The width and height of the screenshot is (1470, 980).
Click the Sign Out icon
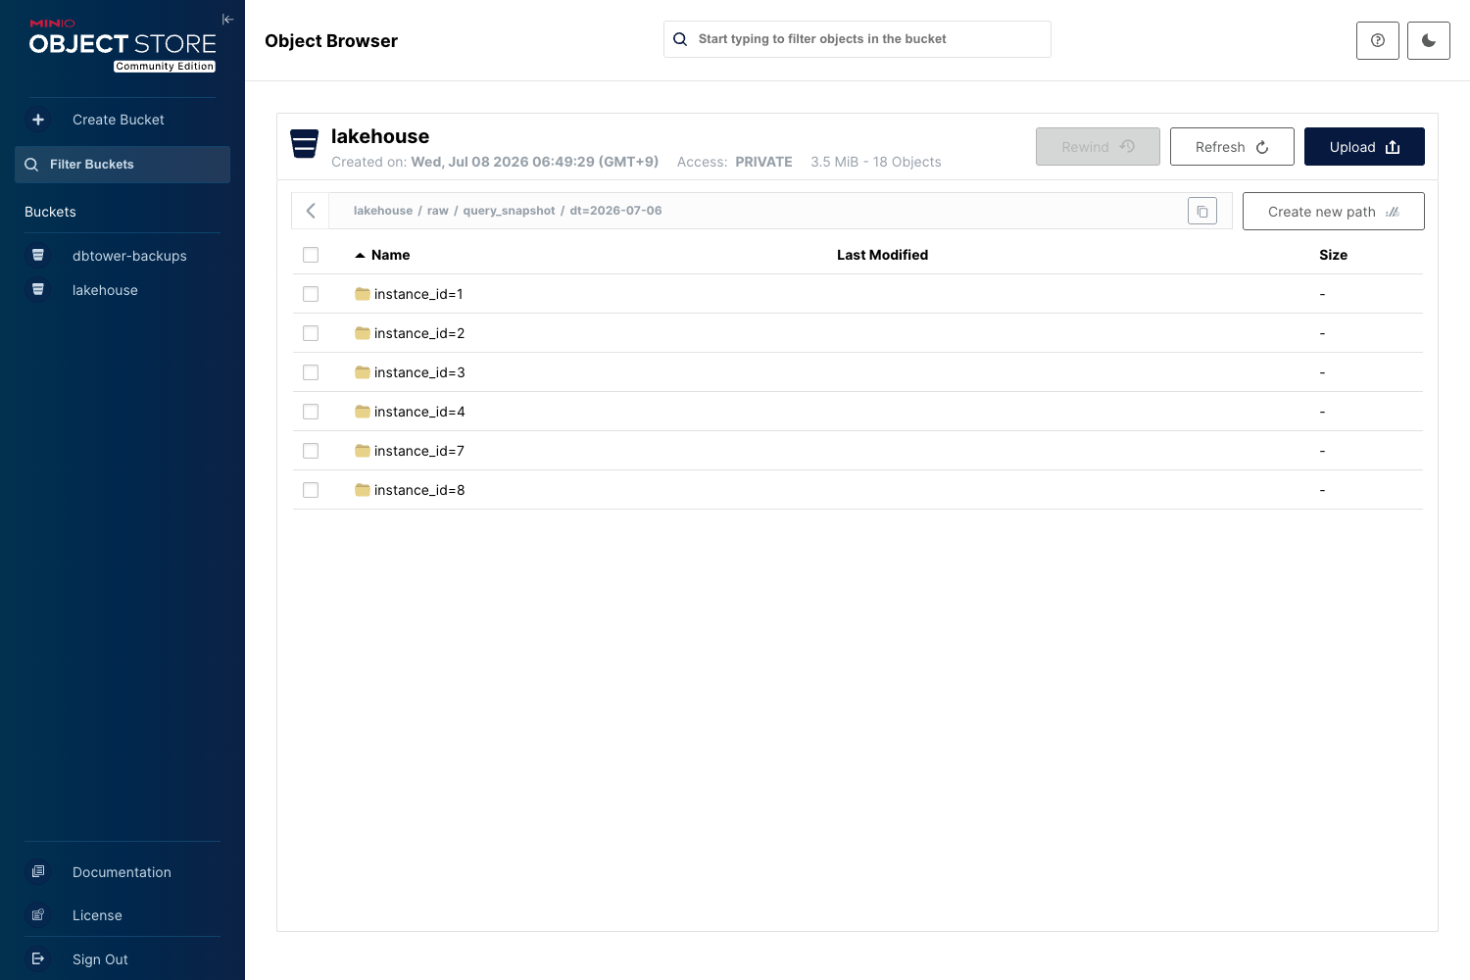click(38, 958)
